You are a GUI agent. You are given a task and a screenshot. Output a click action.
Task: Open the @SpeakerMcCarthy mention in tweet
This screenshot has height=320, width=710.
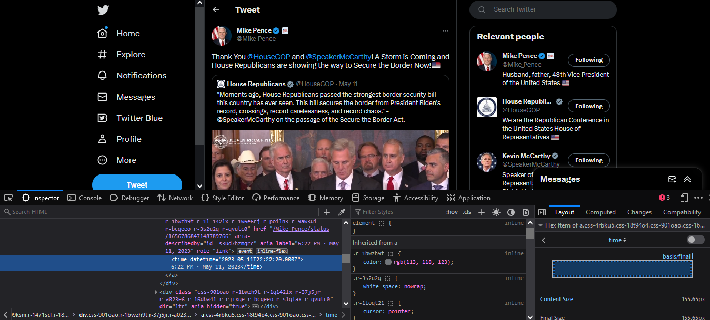[x=338, y=57]
